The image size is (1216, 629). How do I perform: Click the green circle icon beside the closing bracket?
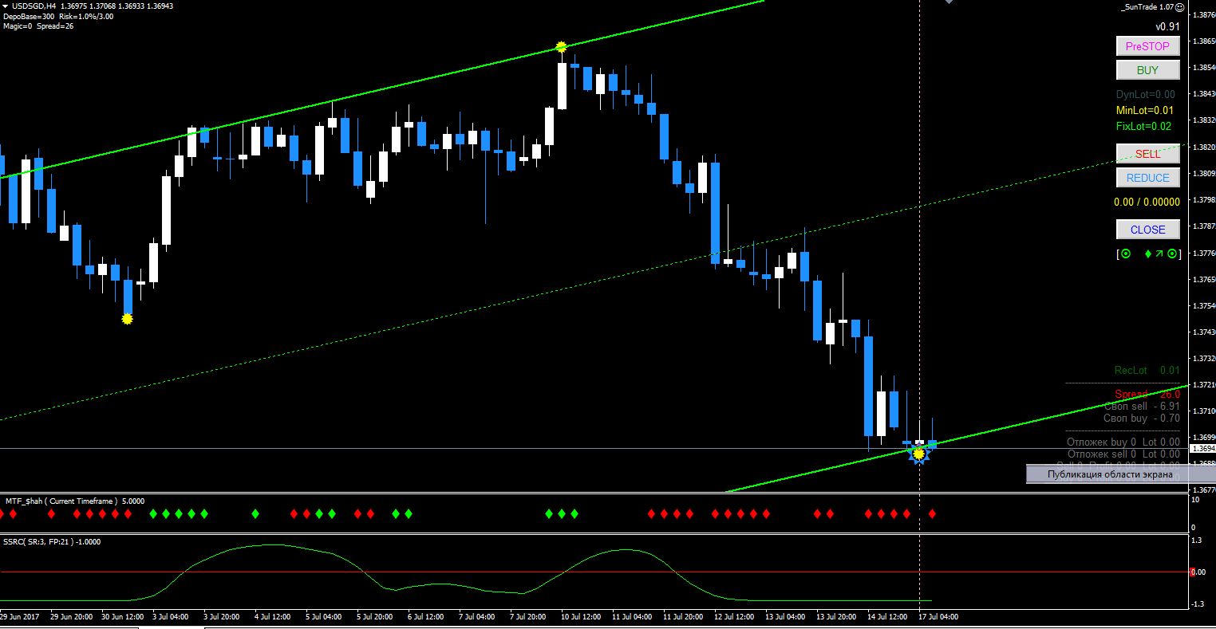(1171, 254)
